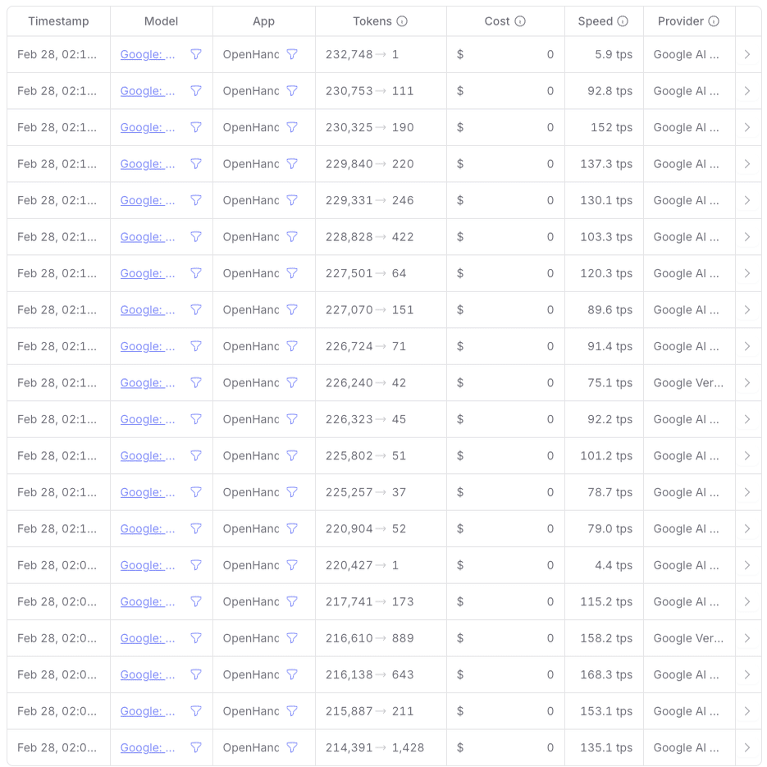The height and width of the screenshot is (767, 767).
Task: Expand the row with 152 tps speed
Action: pyautogui.click(x=747, y=127)
